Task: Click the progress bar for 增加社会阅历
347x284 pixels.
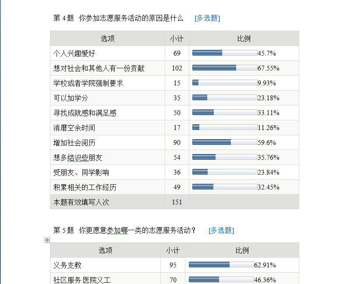Action: click(225, 143)
